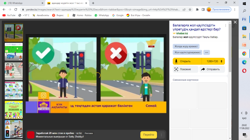250x140 pixels.
Task: Click Перейти on the ad banner
Action: tap(149, 135)
